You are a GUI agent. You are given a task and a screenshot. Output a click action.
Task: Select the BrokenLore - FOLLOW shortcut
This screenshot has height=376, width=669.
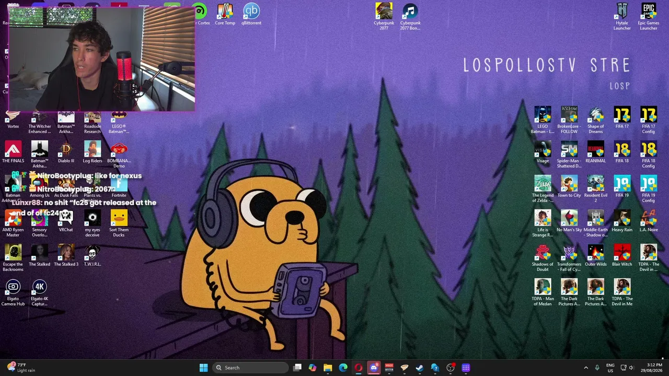tap(569, 120)
